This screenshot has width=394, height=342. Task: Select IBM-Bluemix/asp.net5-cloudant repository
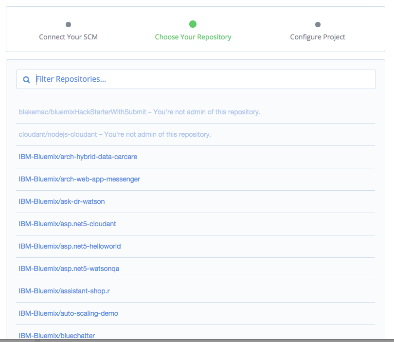click(x=67, y=224)
